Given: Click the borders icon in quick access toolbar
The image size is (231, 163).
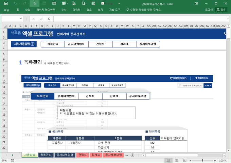Looking at the screenshot, I should point(64,3).
